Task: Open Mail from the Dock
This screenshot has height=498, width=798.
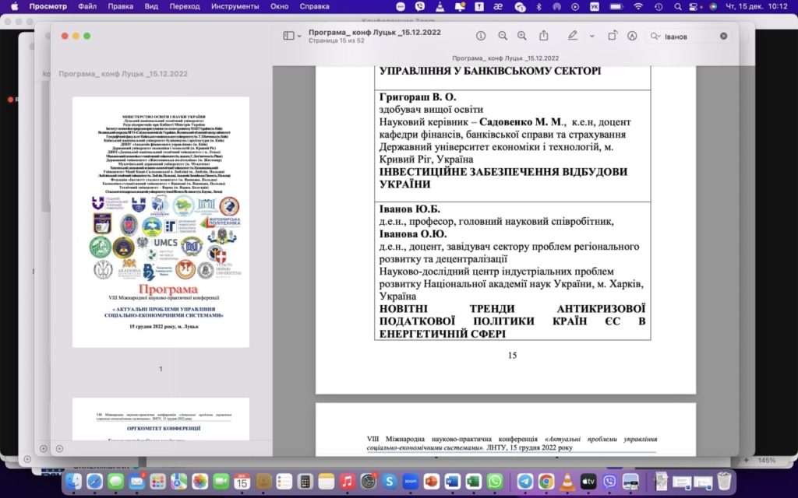Action: tap(136, 481)
